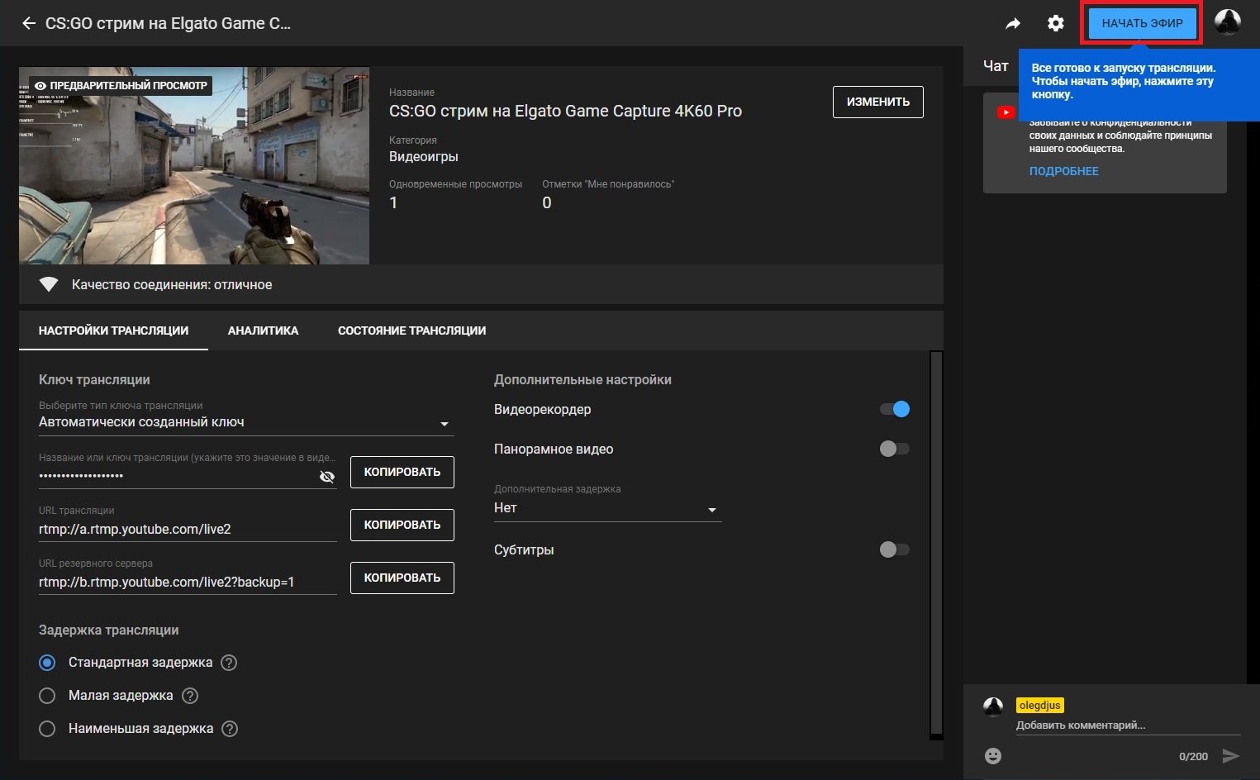Go back using the left arrow icon

tap(29, 23)
